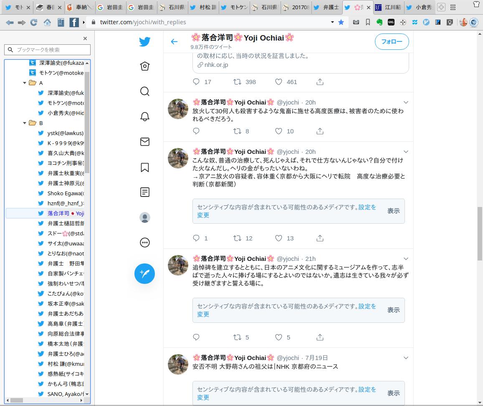Click the Facebook toolbar shortcut icon
Viewport: 483px width, 406px height.
coord(74,22)
